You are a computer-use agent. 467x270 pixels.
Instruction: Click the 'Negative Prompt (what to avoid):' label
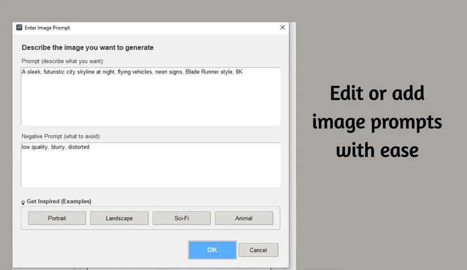tap(61, 137)
